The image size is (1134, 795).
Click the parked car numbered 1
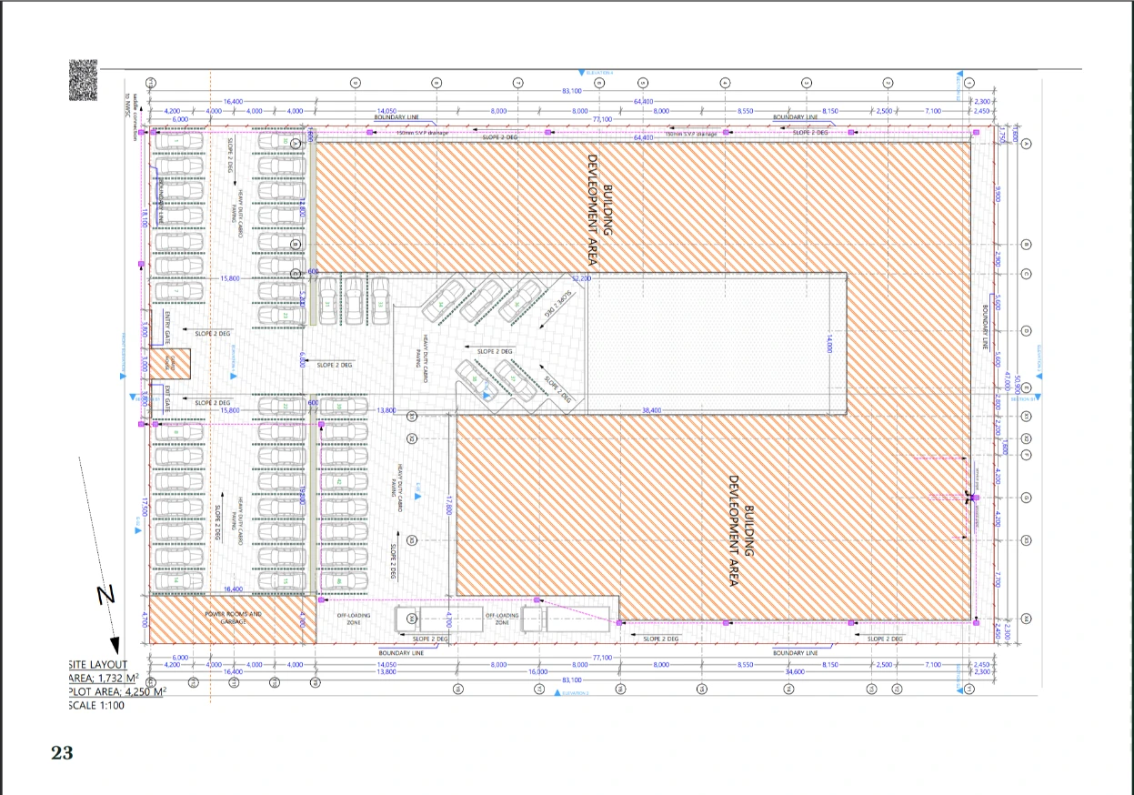(x=178, y=142)
